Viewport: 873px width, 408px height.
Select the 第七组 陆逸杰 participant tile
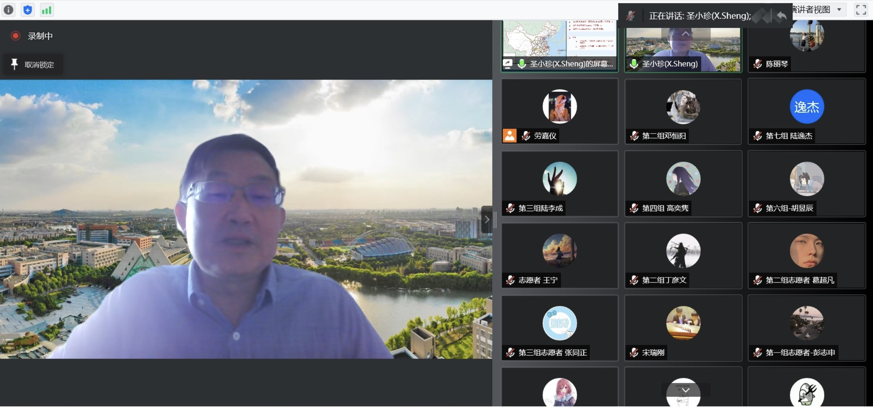(806, 112)
